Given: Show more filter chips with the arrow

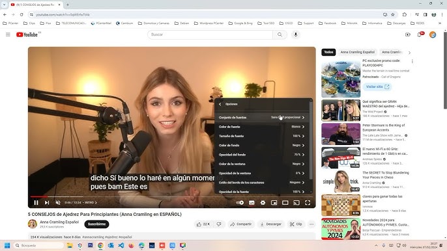Looking at the screenshot, I should (409, 53).
